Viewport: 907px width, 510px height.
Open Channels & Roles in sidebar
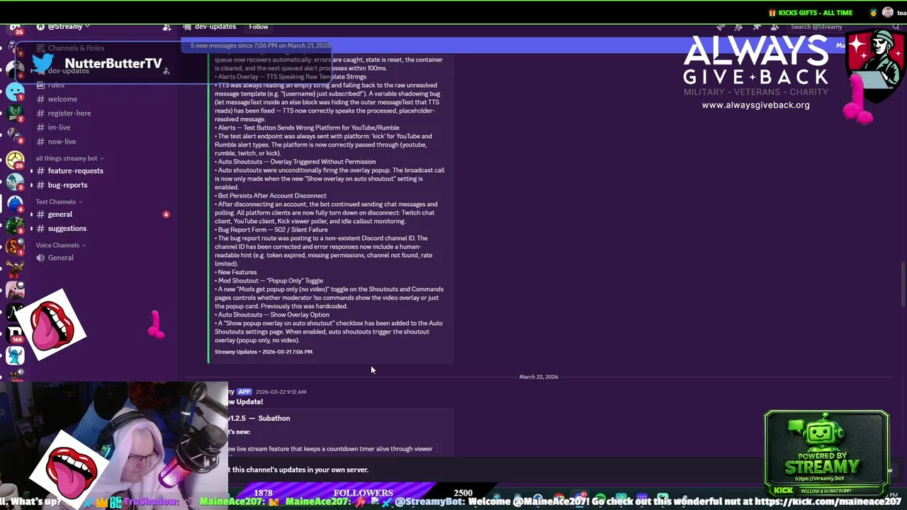pyautogui.click(x=71, y=48)
